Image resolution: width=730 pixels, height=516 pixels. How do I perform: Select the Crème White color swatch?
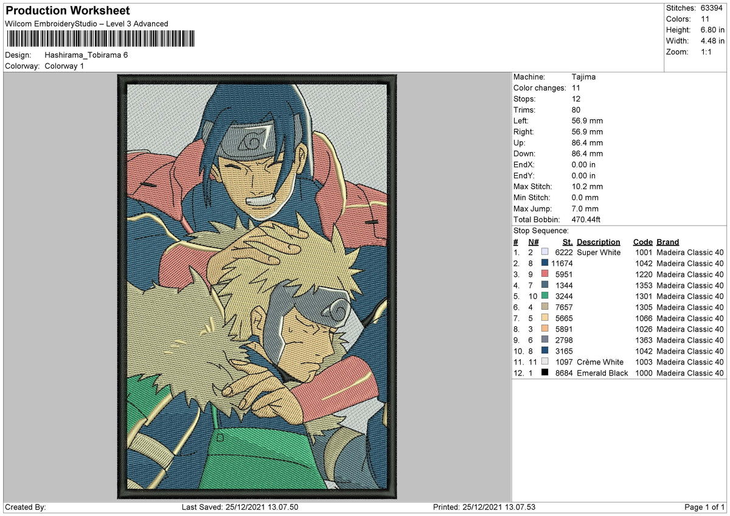544,361
